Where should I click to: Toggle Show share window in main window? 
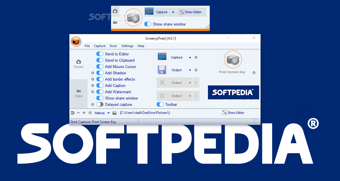[100, 98]
